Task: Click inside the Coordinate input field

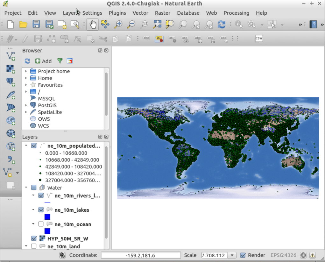Action: 140,255
